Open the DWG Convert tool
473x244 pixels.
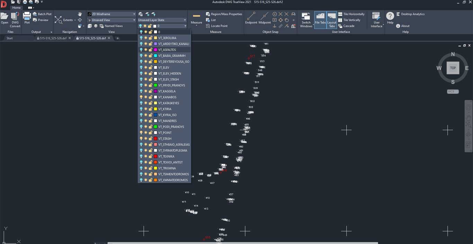point(15,17)
